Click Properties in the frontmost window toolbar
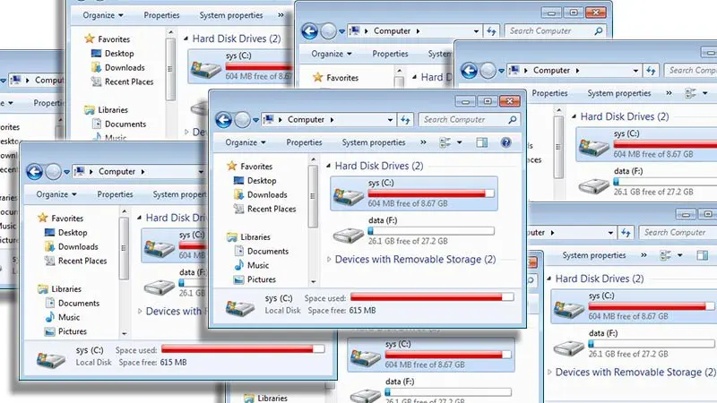The width and height of the screenshot is (717, 403). pos(304,142)
